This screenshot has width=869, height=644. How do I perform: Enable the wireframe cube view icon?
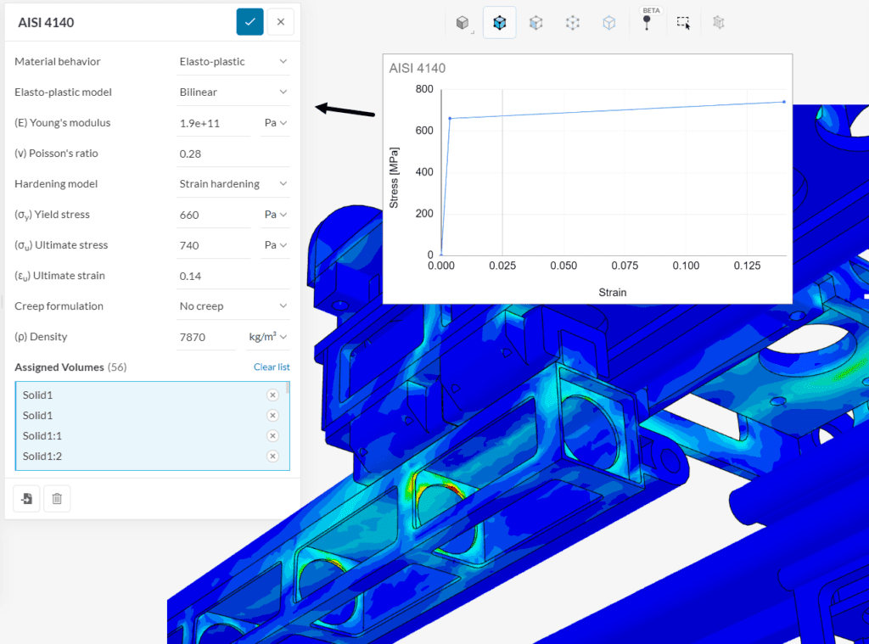[x=609, y=22]
